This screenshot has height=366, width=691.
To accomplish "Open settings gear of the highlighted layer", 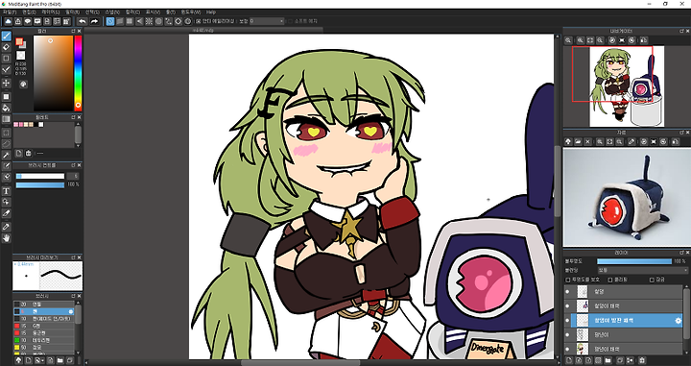I will click(x=679, y=321).
